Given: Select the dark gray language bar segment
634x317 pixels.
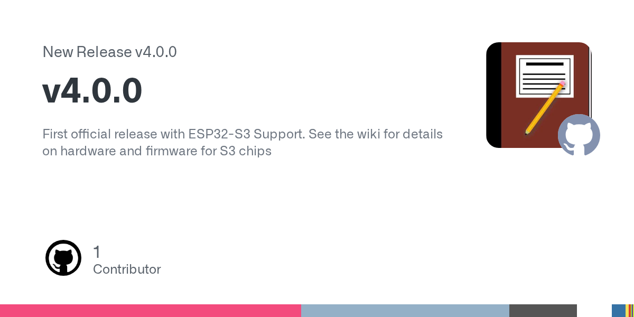Looking at the screenshot, I should tap(543, 311).
